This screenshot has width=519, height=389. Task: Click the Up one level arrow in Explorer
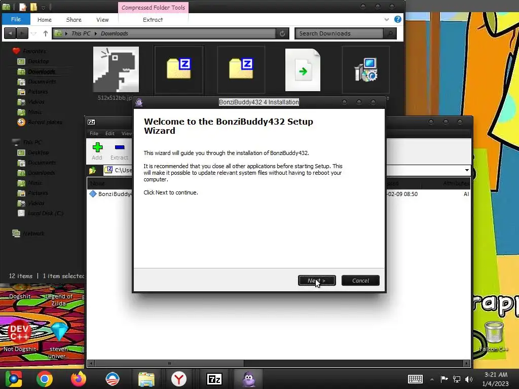[x=45, y=33]
